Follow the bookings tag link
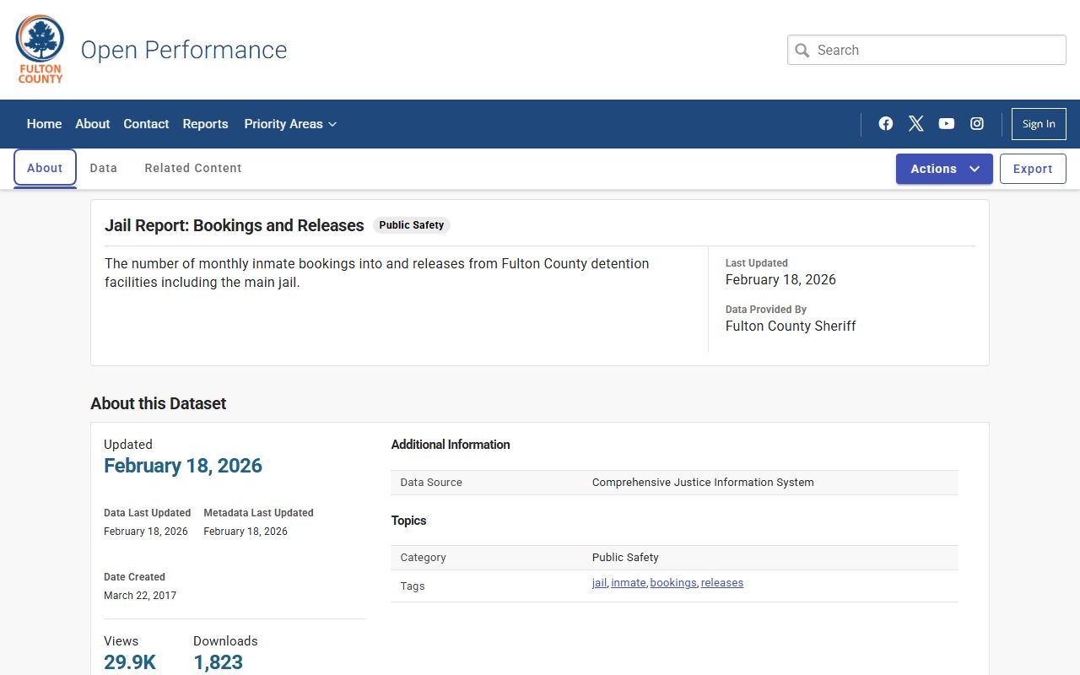The height and width of the screenshot is (675, 1080). pyautogui.click(x=673, y=583)
